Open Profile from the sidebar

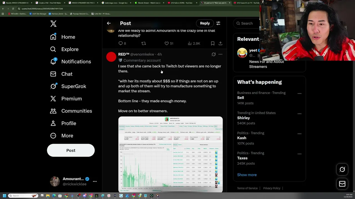coord(63,123)
